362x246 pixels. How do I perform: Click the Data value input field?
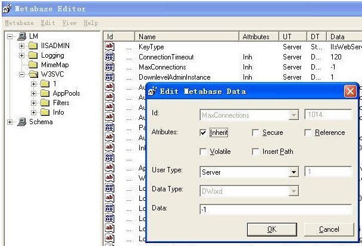click(x=276, y=210)
